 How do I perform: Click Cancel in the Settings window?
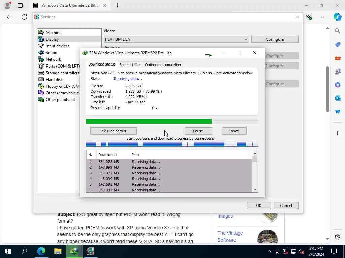click(286, 205)
